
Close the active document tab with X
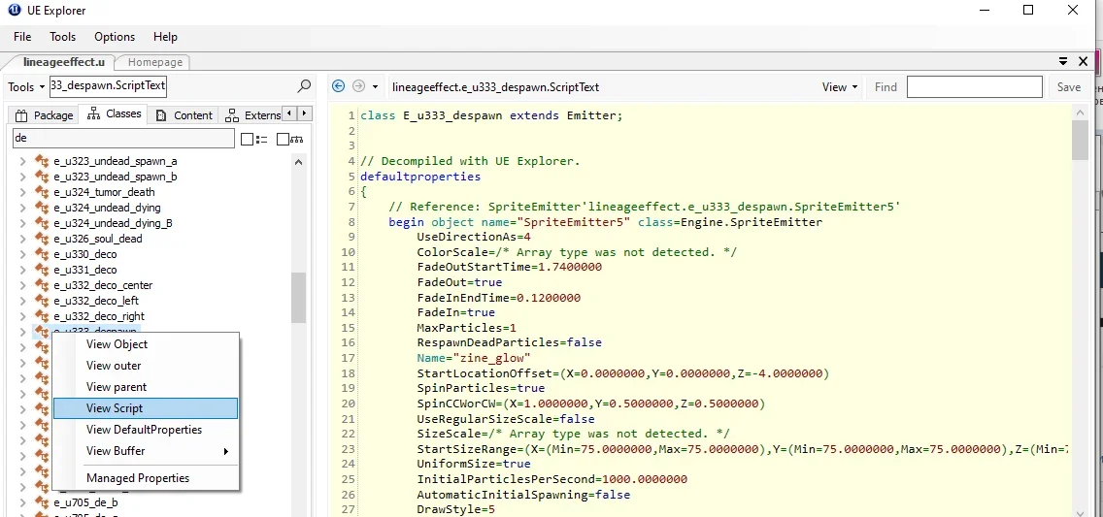click(1084, 62)
